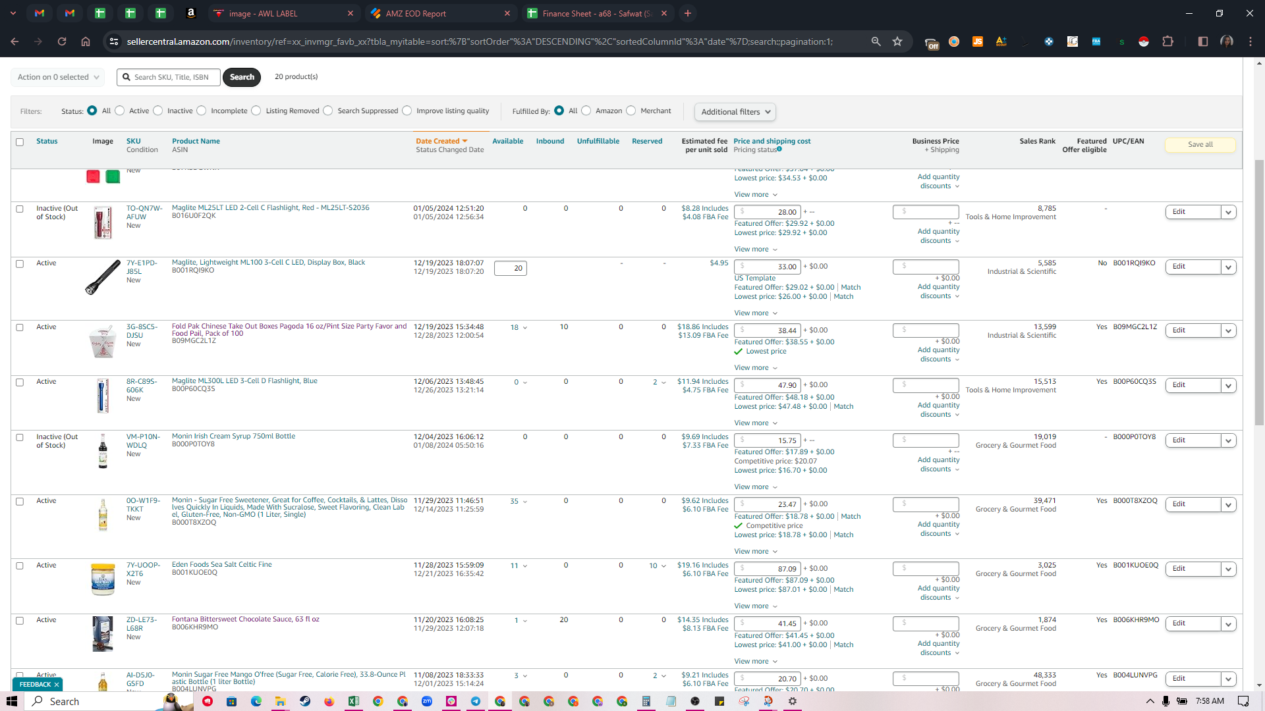
Task: Tick the checkbox for Maglite ML100 row
Action: pos(20,263)
